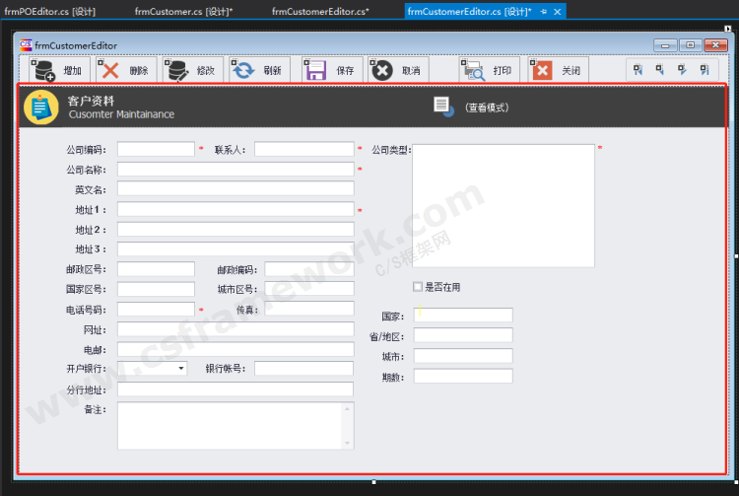
Task: Click the 删除 (Delete) red X icon
Action: click(110, 70)
